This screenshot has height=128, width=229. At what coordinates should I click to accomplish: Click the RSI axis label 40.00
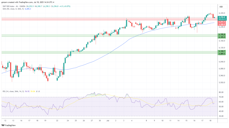click(x=221, y=111)
